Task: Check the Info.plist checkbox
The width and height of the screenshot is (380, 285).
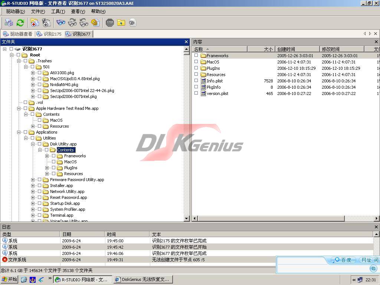Action: pos(196,81)
